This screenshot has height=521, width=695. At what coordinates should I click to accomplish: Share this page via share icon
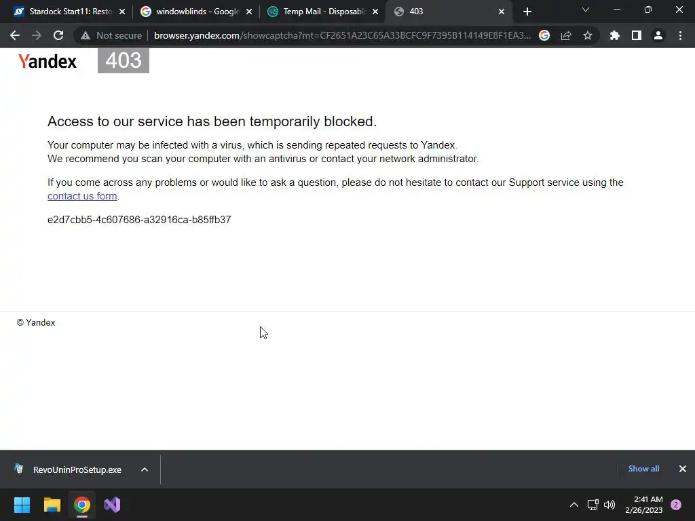pos(566,35)
